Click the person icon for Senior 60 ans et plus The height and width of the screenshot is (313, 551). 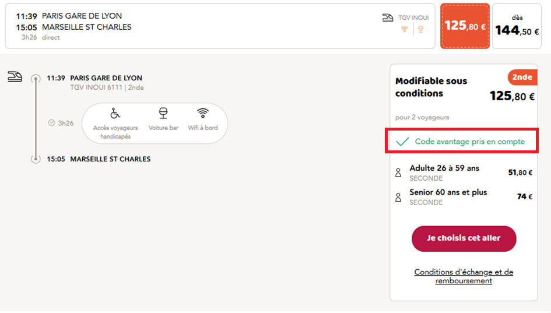point(399,198)
